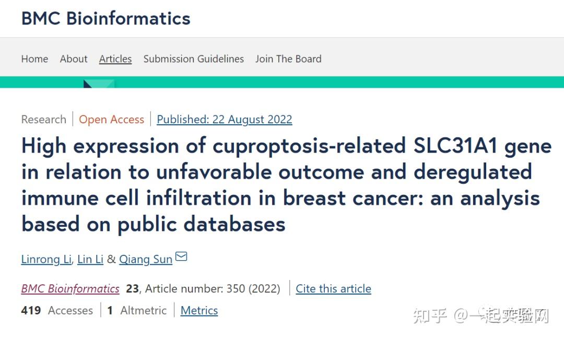Open the Home navigation item
The image size is (564, 339).
coord(34,59)
